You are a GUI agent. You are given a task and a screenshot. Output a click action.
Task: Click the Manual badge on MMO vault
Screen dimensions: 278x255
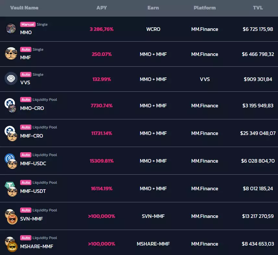coord(28,24)
